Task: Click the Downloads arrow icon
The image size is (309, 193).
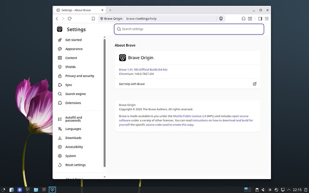Action: tap(60, 138)
